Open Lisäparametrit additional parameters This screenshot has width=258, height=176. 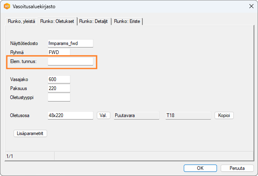pos(30,133)
